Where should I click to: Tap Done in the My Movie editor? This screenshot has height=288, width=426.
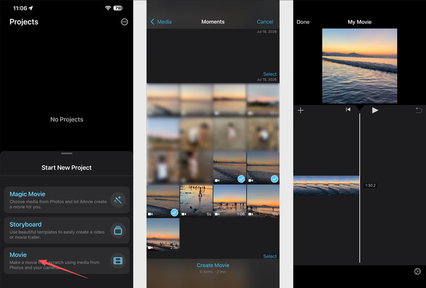[x=303, y=22]
